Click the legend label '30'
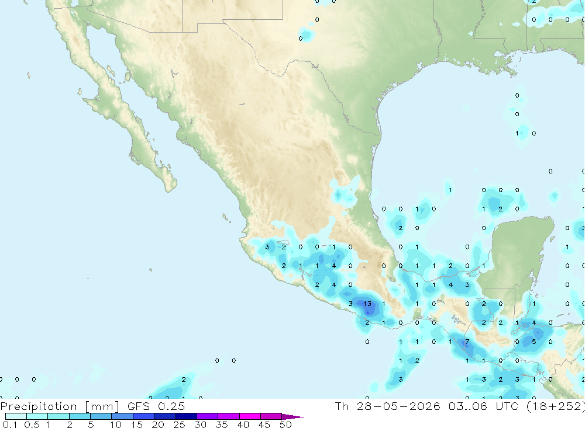The height and width of the screenshot is (428, 585). (x=200, y=424)
